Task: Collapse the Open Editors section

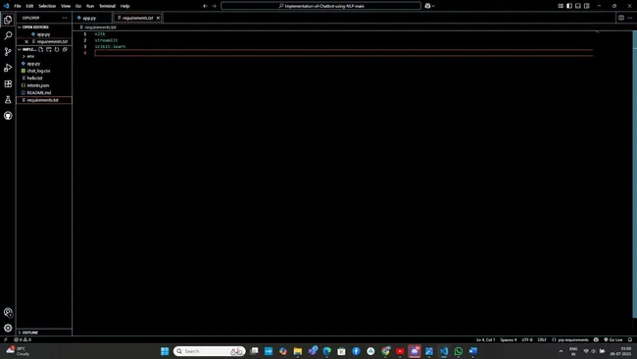Action: tap(19, 27)
